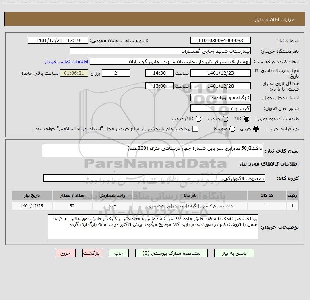Click the buyer name field بیمارستان شهید رجایی گچساران
Image resolution: width=310 pixels, height=300 pixels.
160,51
